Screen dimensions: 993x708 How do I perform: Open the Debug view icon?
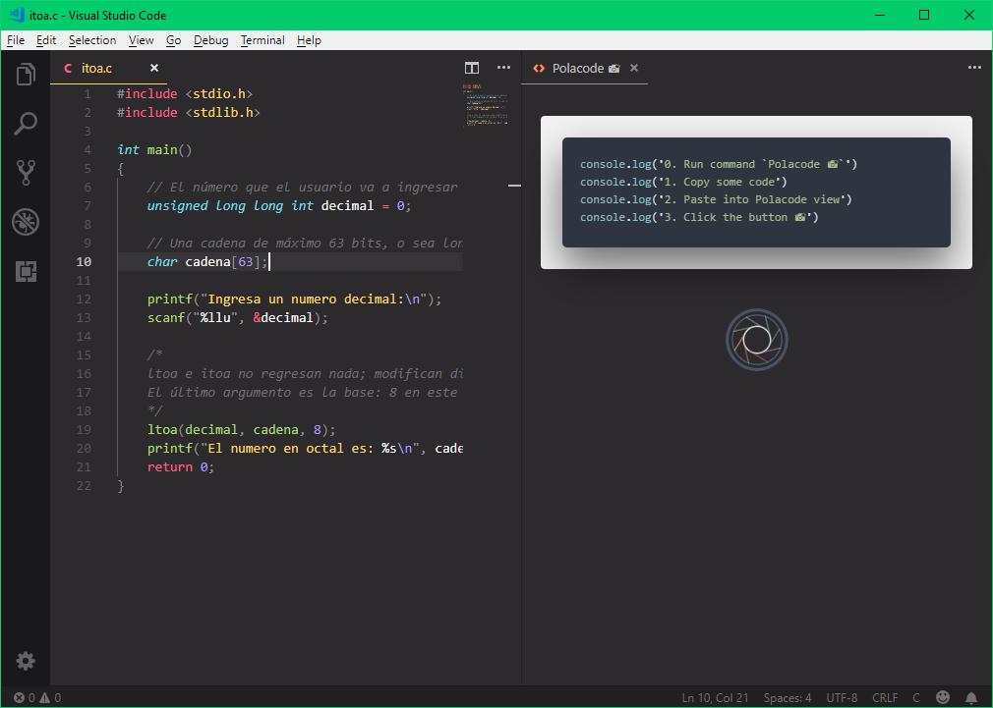[x=26, y=222]
